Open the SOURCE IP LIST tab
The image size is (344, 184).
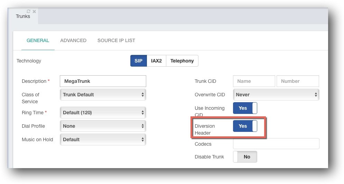(116, 40)
